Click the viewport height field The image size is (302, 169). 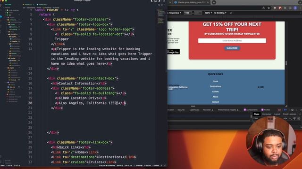(198, 13)
